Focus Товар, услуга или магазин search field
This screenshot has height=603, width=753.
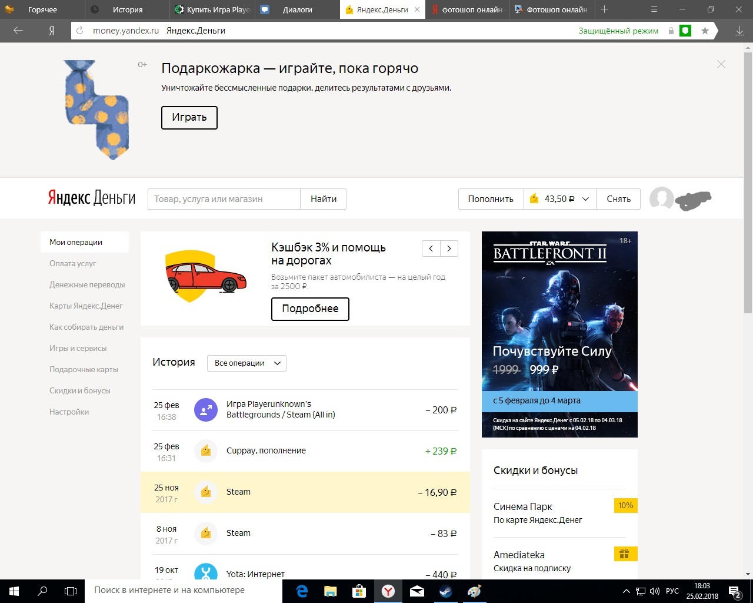(x=224, y=199)
